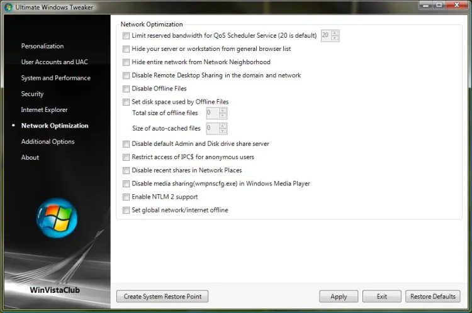
Task: Enable NTLM 2 support checkbox
Action: click(126, 197)
